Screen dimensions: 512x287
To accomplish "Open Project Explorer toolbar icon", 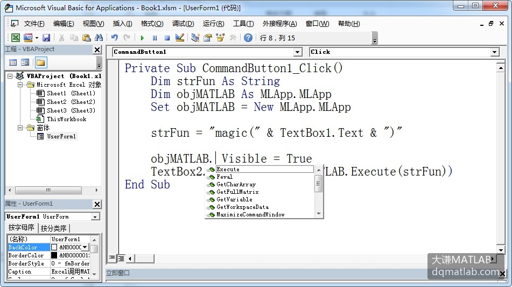I will [x=195, y=38].
